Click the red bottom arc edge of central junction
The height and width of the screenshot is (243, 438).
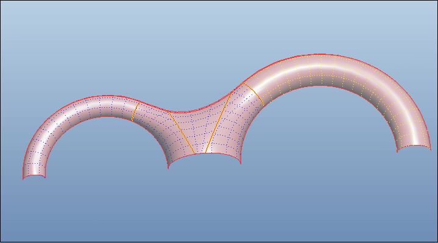(204, 155)
